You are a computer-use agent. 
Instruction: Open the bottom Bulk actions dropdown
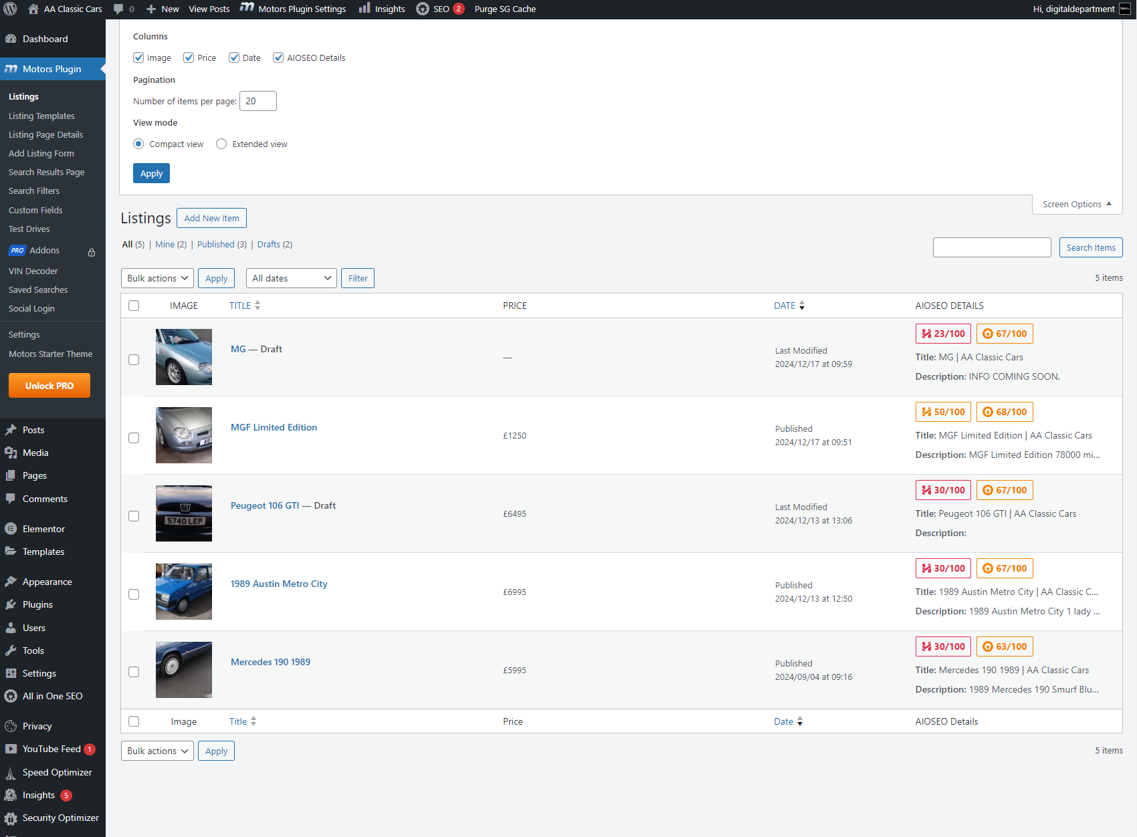click(x=158, y=751)
